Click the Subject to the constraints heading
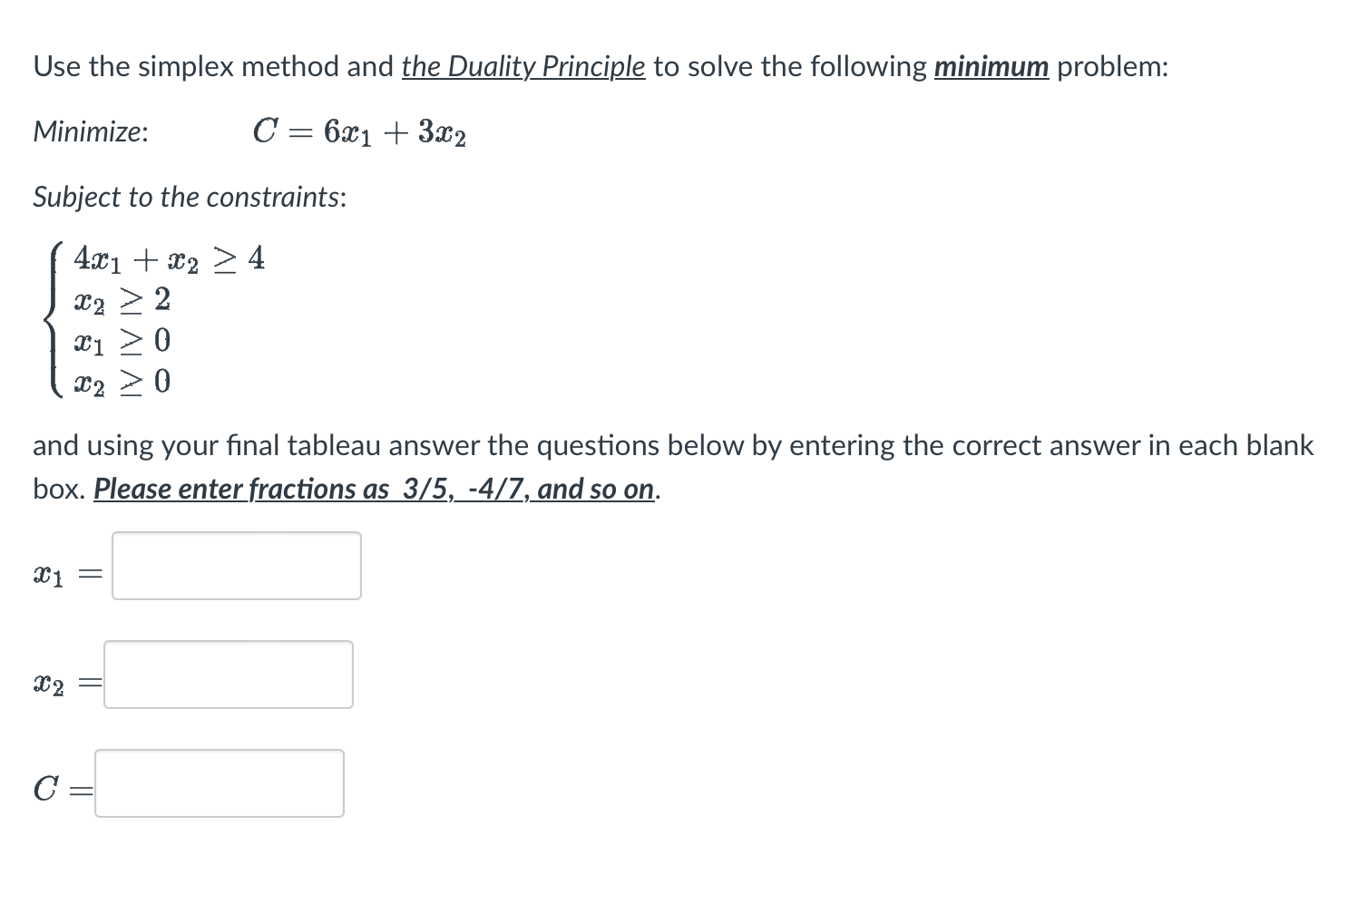 [190, 197]
